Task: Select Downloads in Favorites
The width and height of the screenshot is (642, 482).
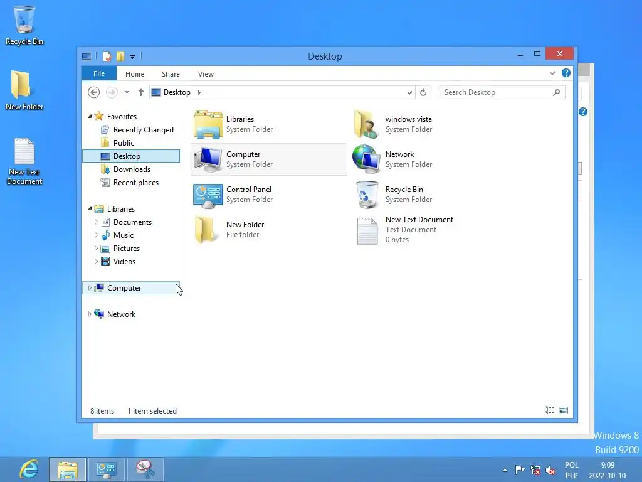Action: coord(125,169)
